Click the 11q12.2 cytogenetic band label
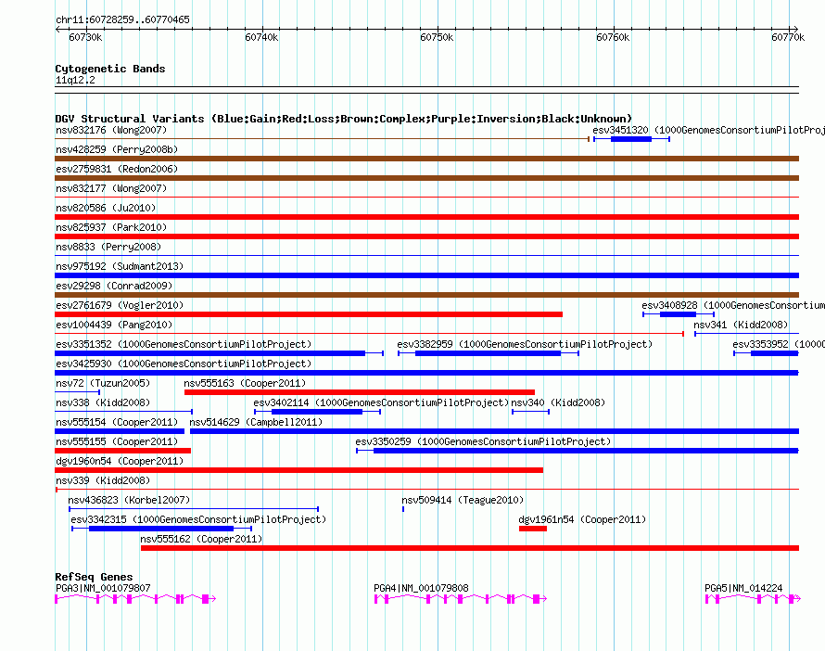825x651 pixels. click(75, 80)
